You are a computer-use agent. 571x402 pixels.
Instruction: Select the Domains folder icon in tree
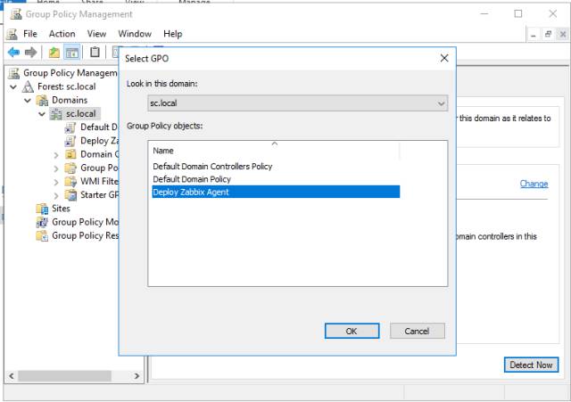42,100
